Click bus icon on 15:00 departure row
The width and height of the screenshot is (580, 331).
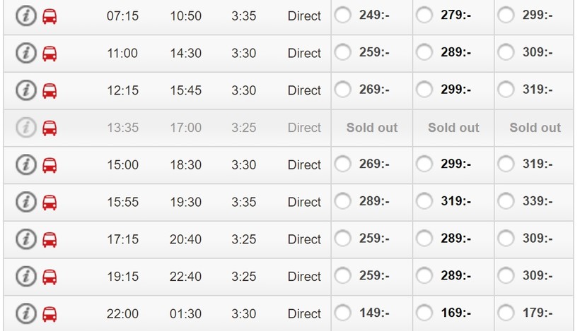[50, 165]
